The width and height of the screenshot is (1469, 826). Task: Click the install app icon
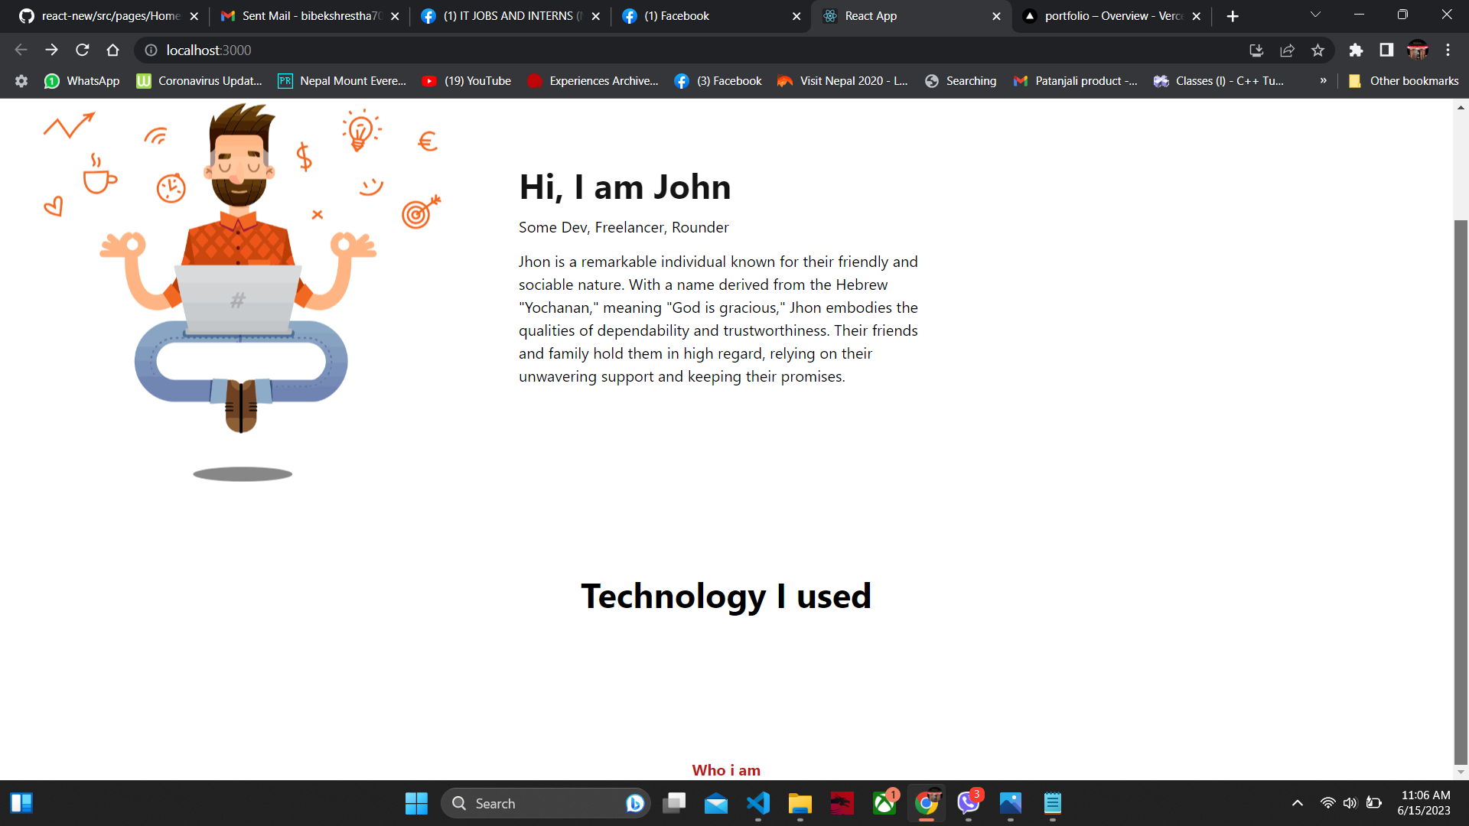[x=1256, y=50]
